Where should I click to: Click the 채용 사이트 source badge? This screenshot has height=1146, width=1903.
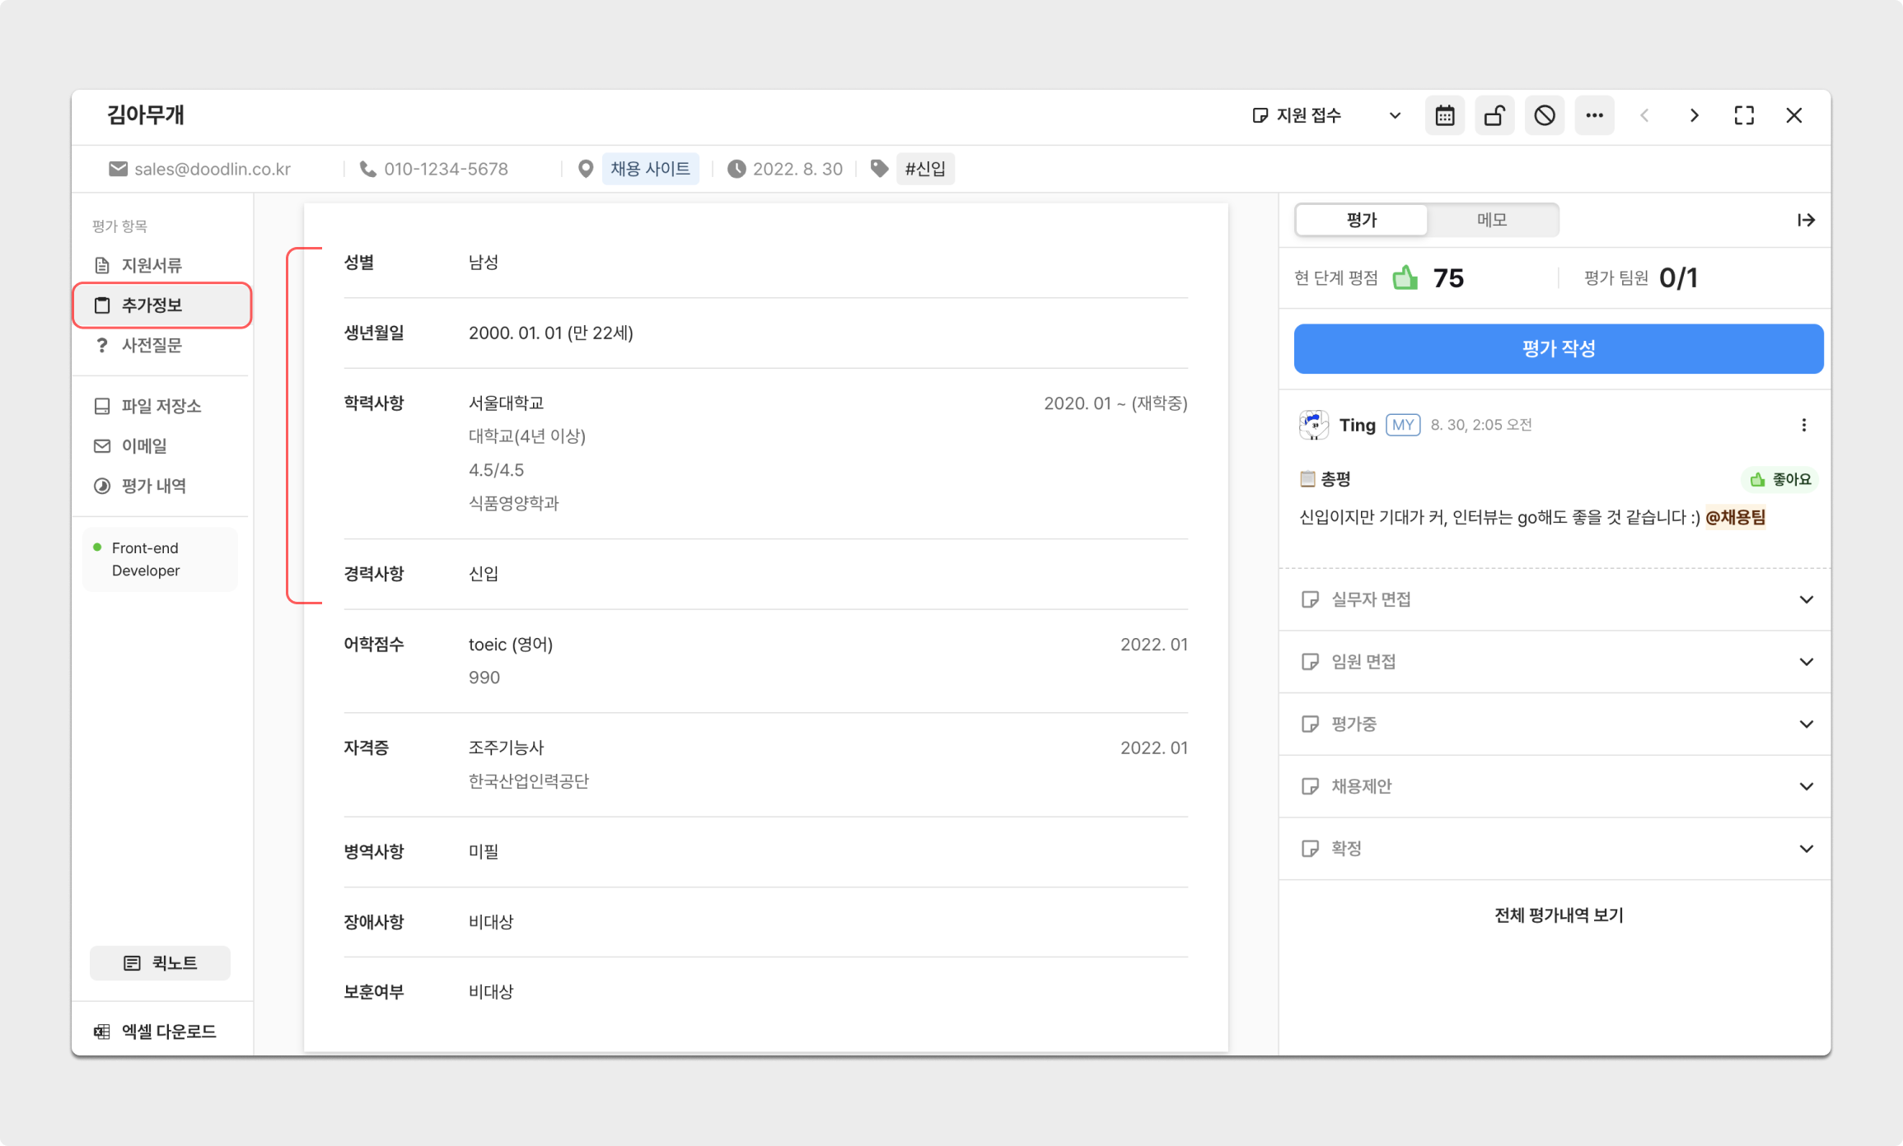pyautogui.click(x=650, y=169)
